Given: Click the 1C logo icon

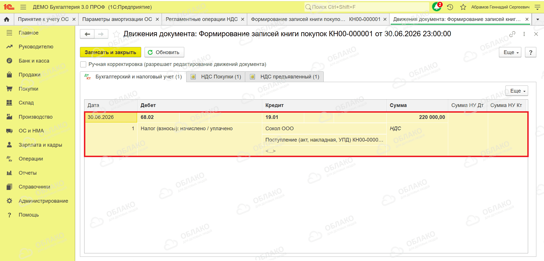Looking at the screenshot, I should [9, 7].
